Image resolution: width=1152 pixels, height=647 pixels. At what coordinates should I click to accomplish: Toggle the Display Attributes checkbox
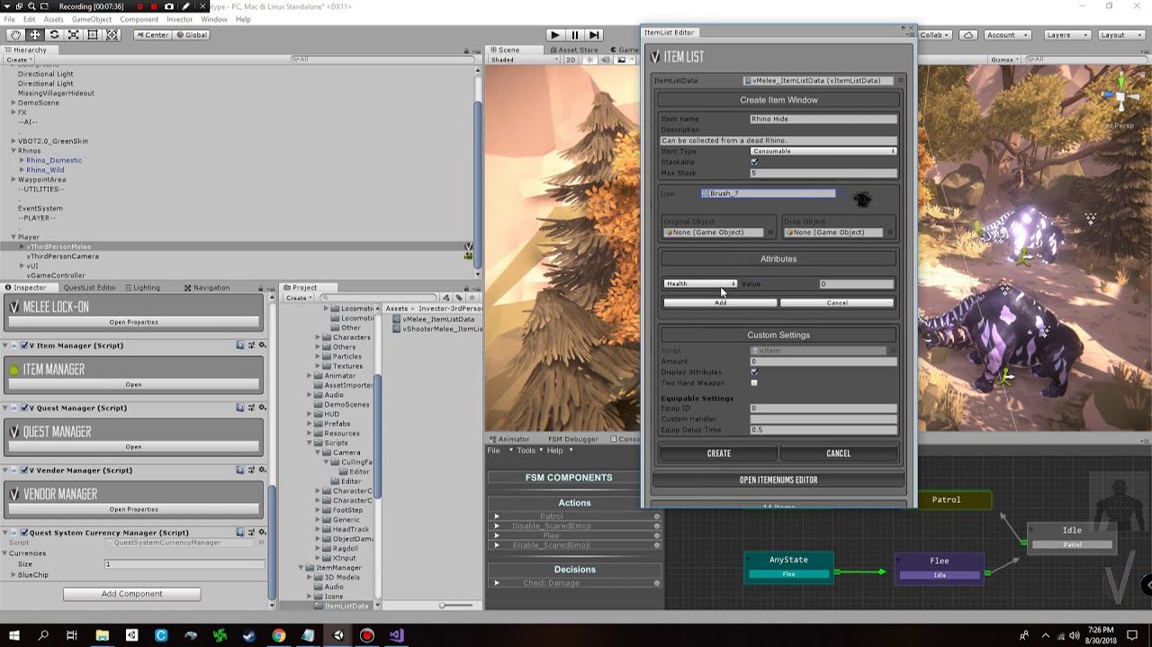click(x=754, y=372)
